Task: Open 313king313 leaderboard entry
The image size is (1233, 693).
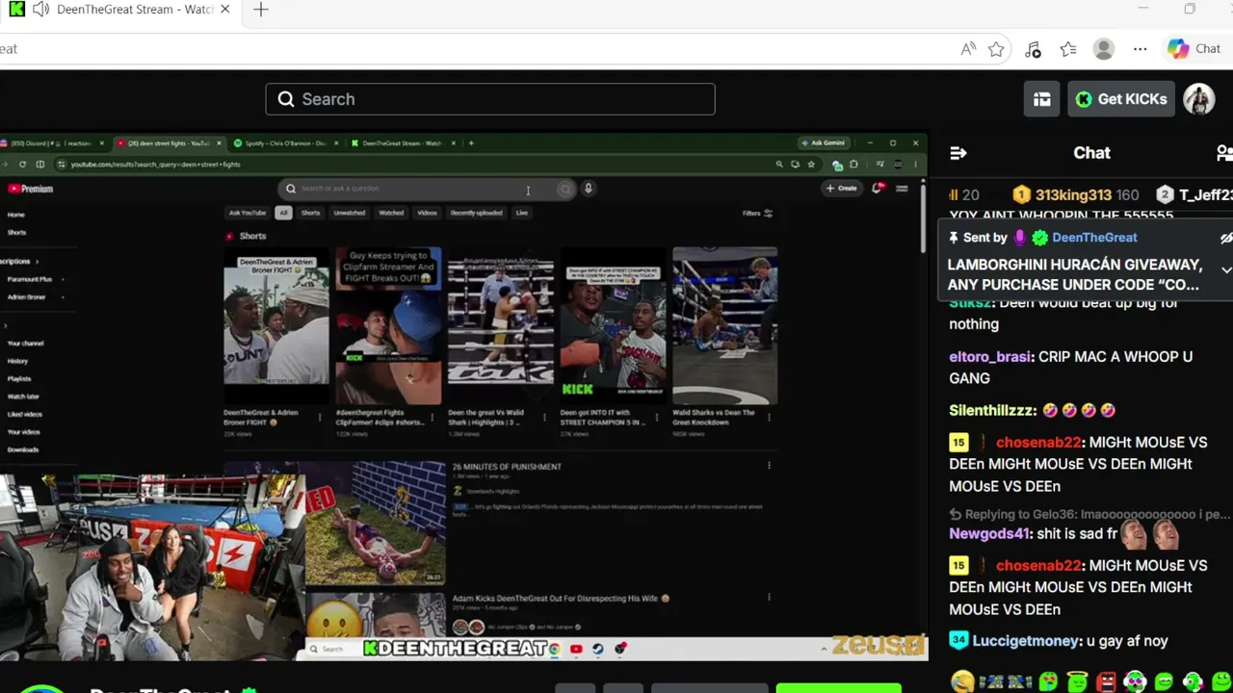Action: pos(1074,195)
